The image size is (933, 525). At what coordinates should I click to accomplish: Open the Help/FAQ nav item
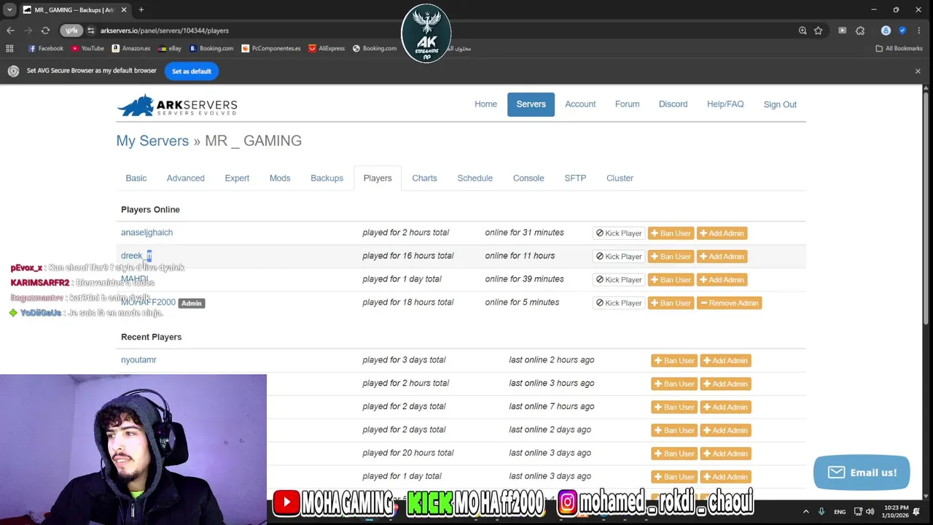pyautogui.click(x=725, y=104)
